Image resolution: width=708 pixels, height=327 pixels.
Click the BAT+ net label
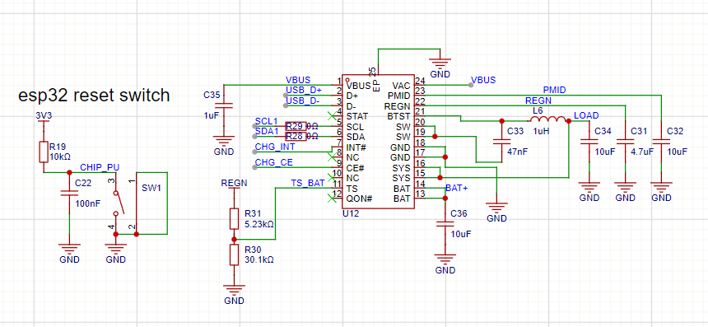coord(456,188)
